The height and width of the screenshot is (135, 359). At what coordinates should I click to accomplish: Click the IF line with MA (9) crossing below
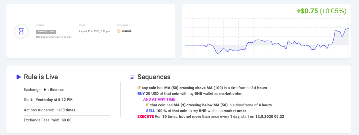209,105
